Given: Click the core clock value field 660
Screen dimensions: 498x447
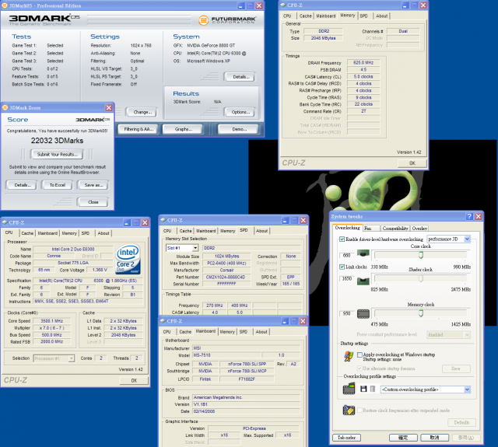Looking at the screenshot, I should [x=346, y=255].
